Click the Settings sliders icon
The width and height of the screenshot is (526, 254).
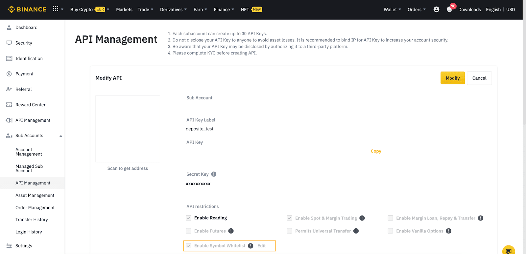[9, 246]
